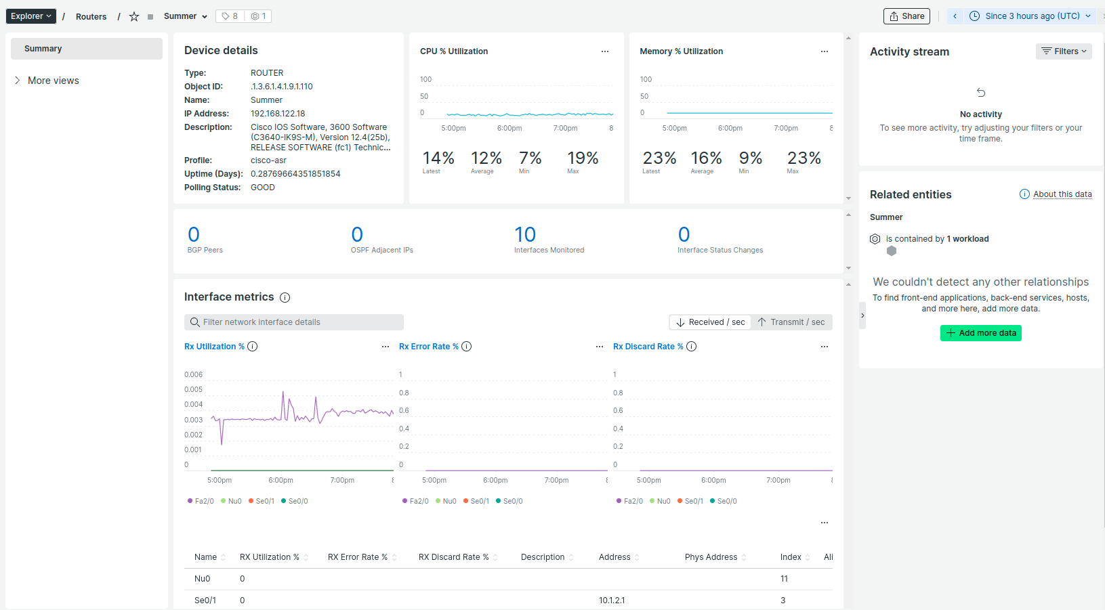Switch charts to Transmit / sec
1105x610 pixels.
(791, 322)
